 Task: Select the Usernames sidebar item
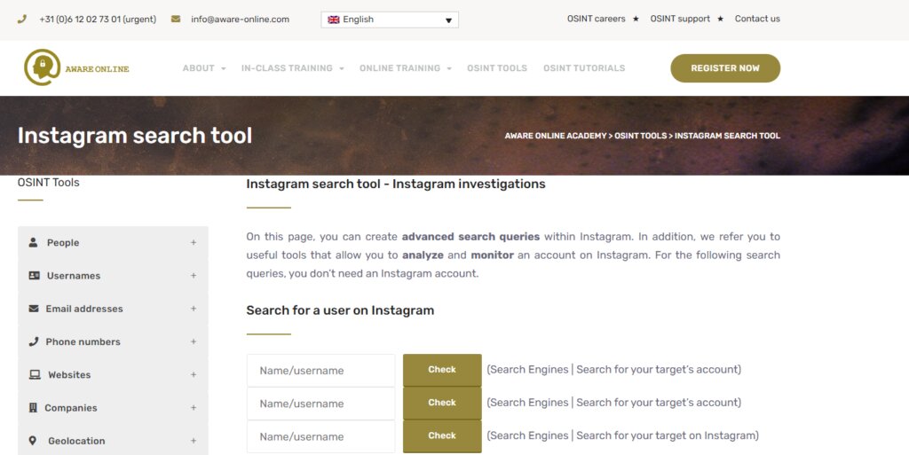[x=113, y=276]
